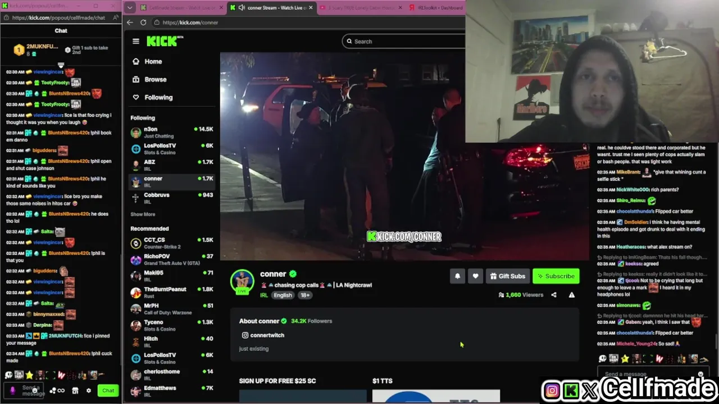Click conner's live profile avatar
The height and width of the screenshot is (404, 719).
pyautogui.click(x=242, y=282)
